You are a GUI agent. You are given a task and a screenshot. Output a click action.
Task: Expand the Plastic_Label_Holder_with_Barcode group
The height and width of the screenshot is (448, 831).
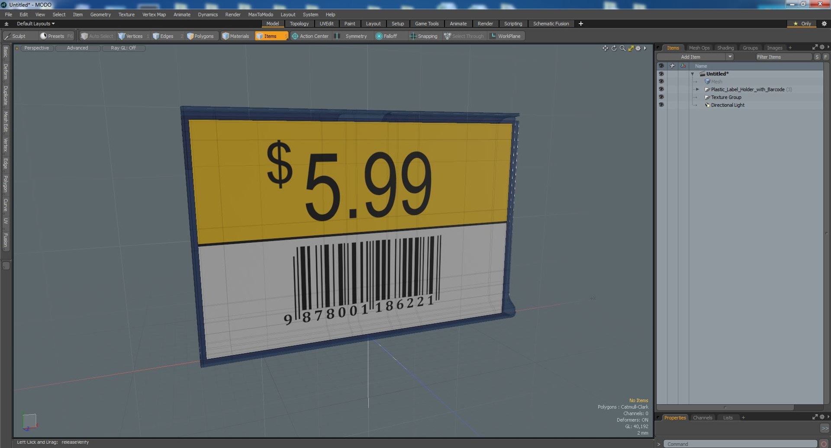point(697,90)
